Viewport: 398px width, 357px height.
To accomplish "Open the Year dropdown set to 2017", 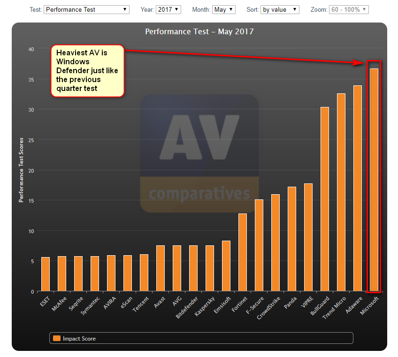I will coord(168,10).
